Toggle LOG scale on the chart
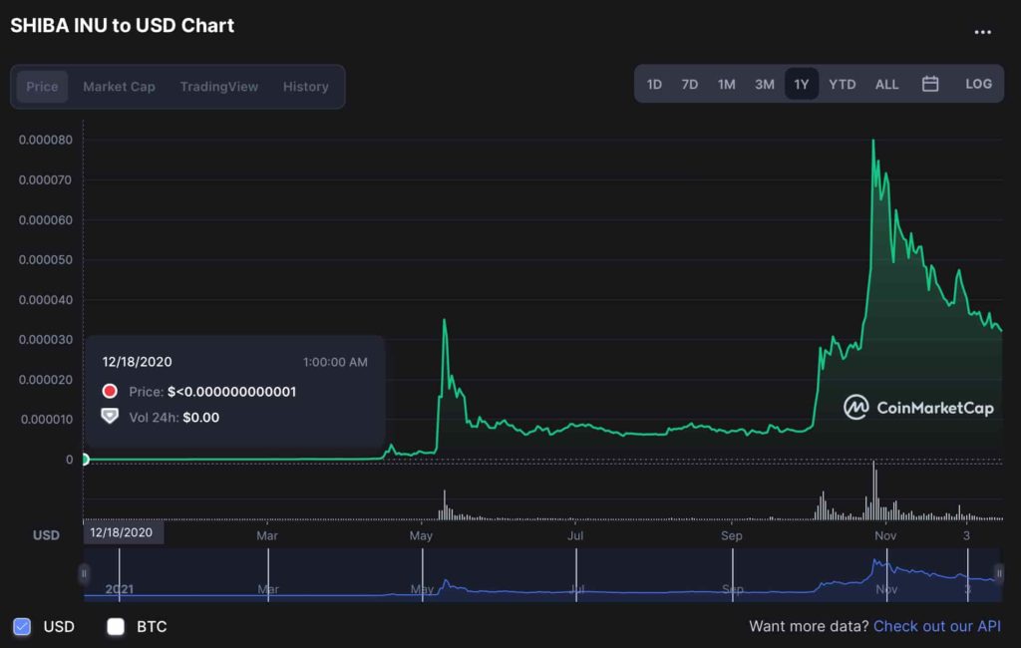Viewport: 1021px width, 648px height. [978, 84]
